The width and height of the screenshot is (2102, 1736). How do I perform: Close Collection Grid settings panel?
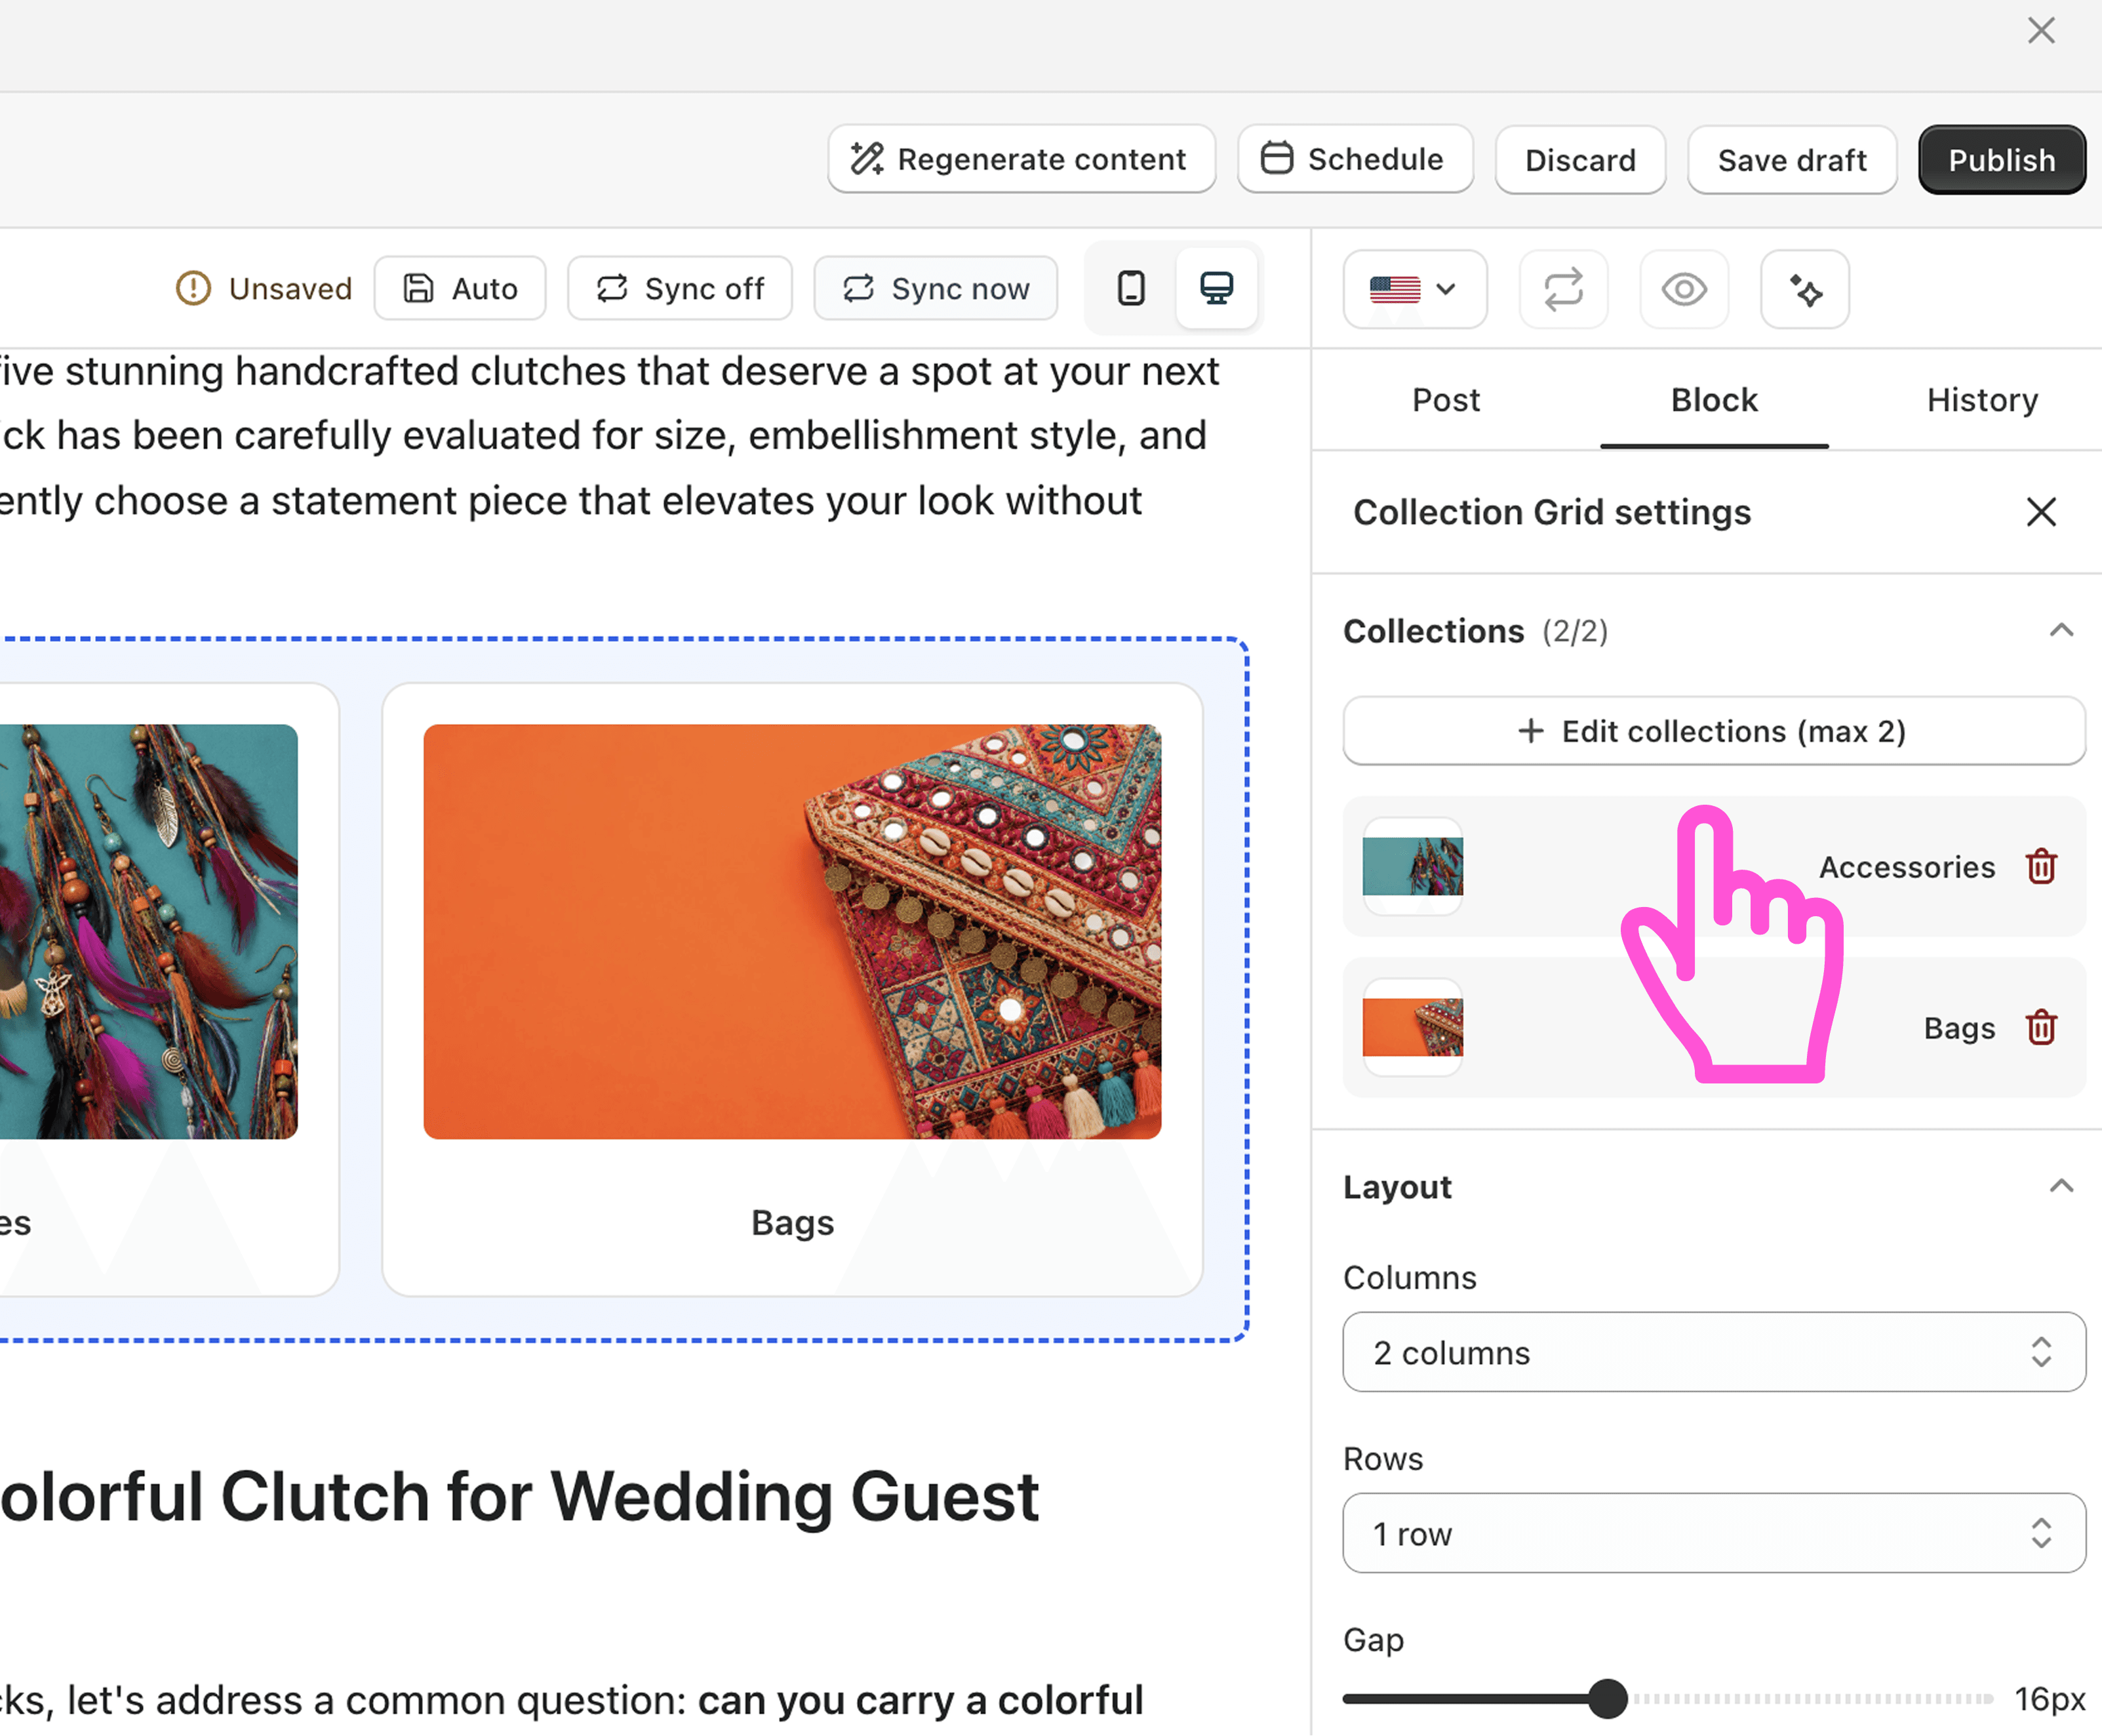point(2041,512)
